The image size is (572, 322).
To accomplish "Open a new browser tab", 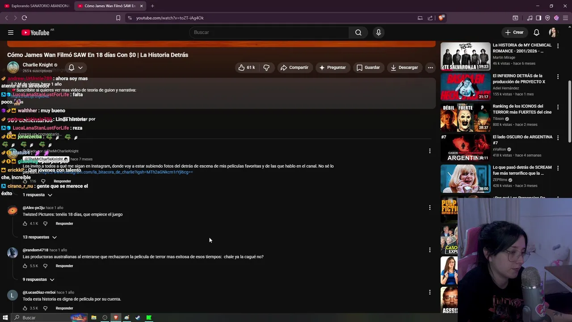I will pos(152,6).
